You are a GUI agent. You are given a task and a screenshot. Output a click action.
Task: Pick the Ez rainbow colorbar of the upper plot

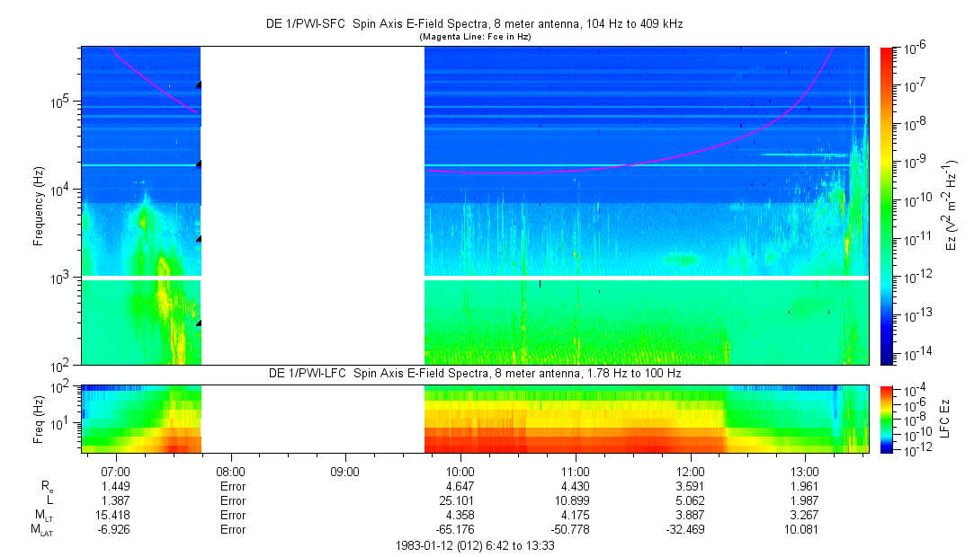pos(888,205)
